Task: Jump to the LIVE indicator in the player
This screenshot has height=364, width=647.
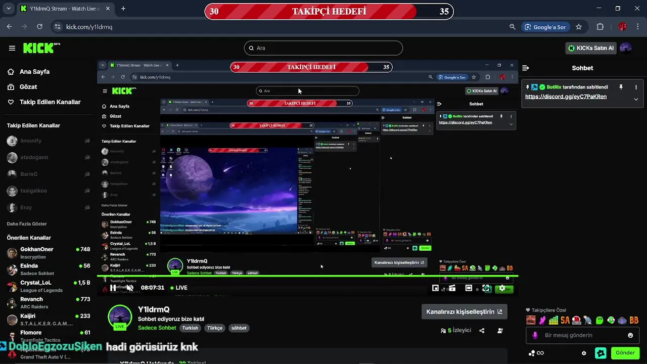Action: click(179, 288)
